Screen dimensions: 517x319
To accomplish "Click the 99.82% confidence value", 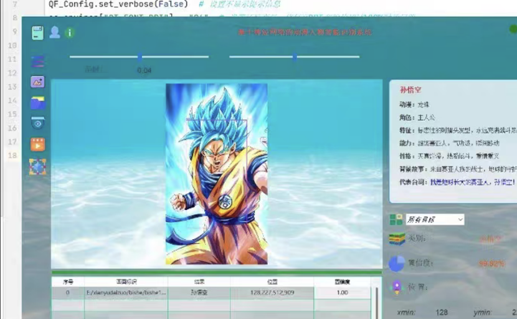I will (491, 264).
